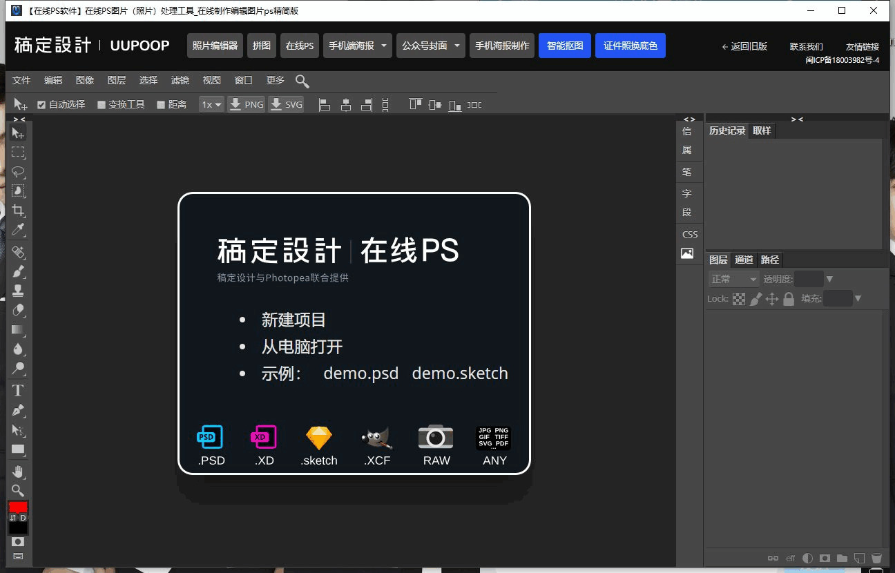This screenshot has width=895, height=573.
Task: Switch to 取样 tab
Action: [x=762, y=130]
